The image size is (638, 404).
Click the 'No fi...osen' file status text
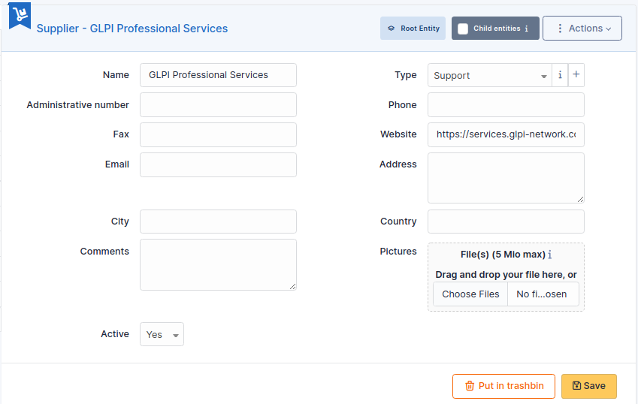pyautogui.click(x=542, y=294)
